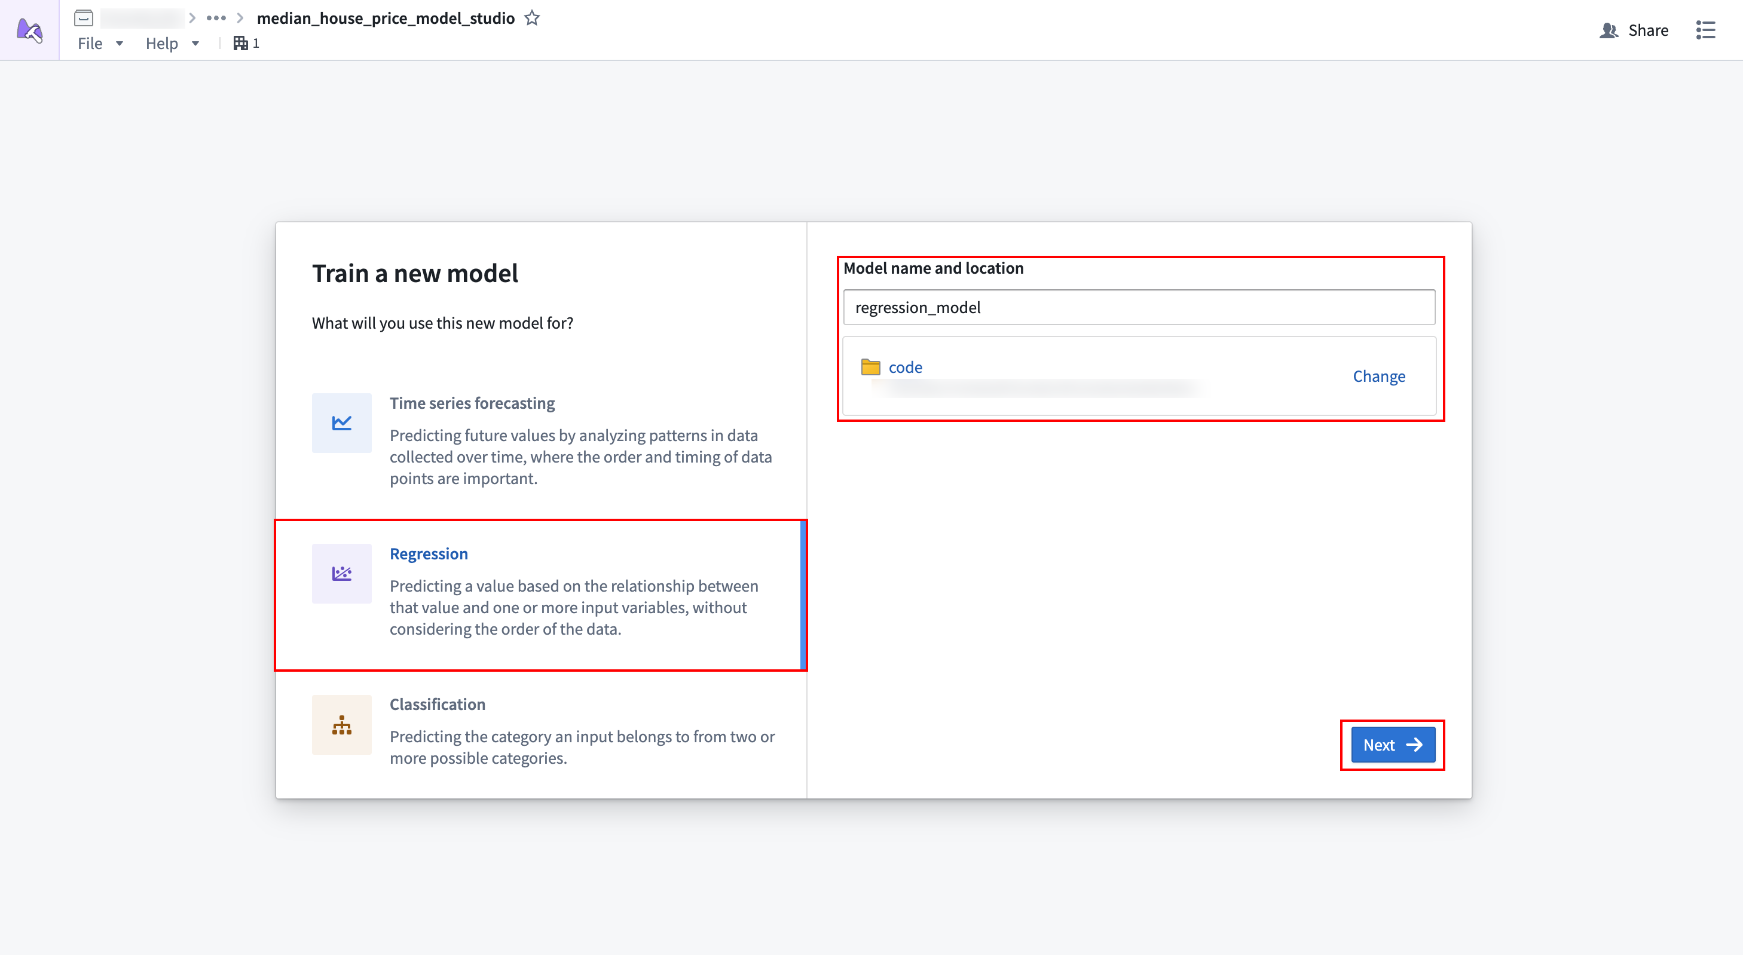
Task: Change the model output folder
Action: coord(1379,376)
